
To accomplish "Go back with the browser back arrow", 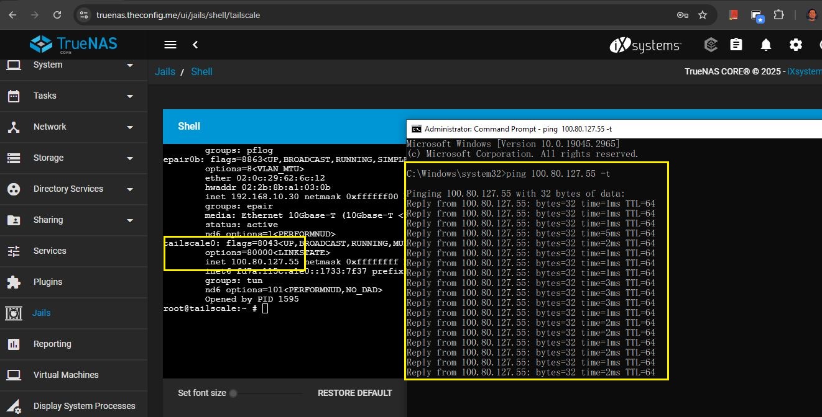I will click(x=12, y=15).
